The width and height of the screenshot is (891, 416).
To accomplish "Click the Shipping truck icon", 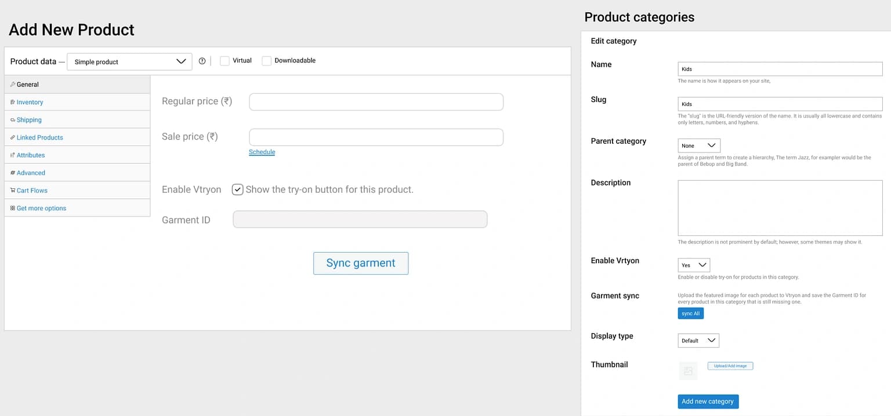I will click(13, 120).
